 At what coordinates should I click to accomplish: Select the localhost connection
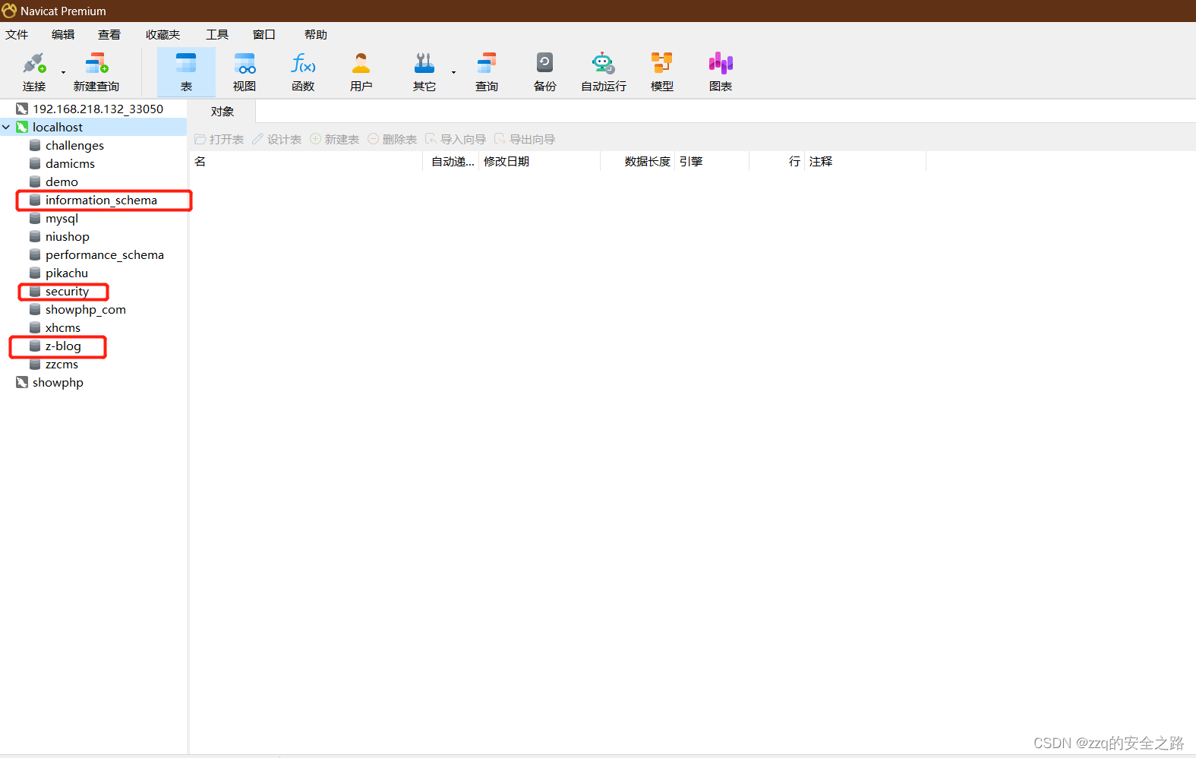coord(58,127)
